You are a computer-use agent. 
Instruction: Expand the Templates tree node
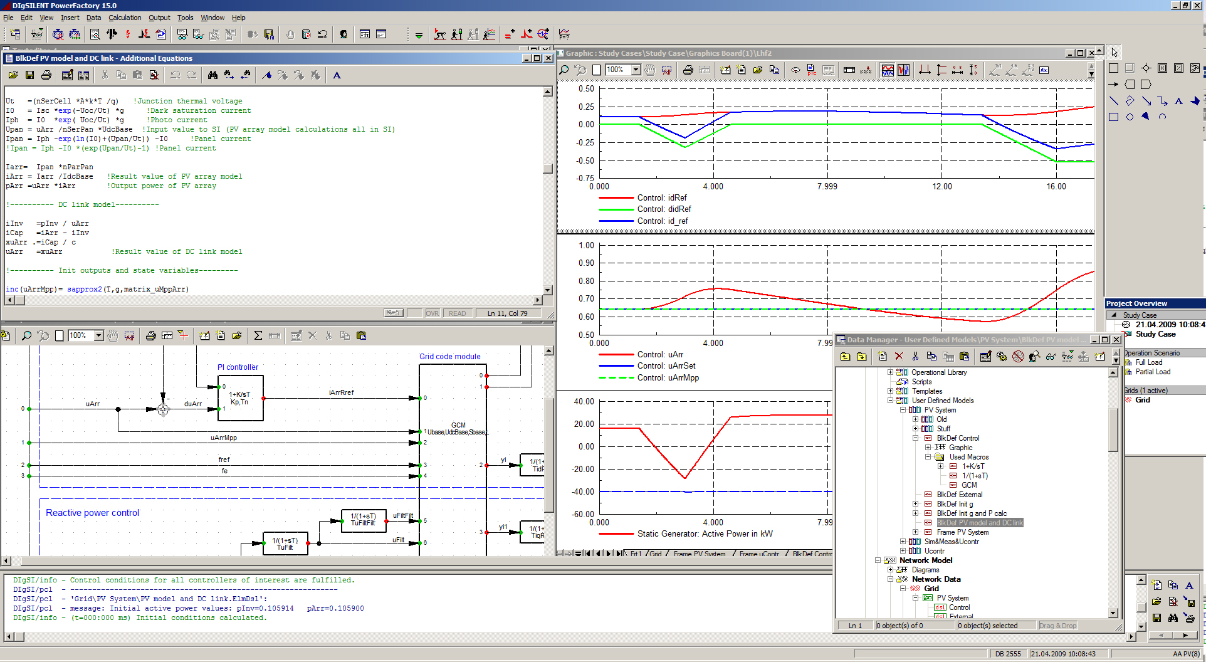890,391
